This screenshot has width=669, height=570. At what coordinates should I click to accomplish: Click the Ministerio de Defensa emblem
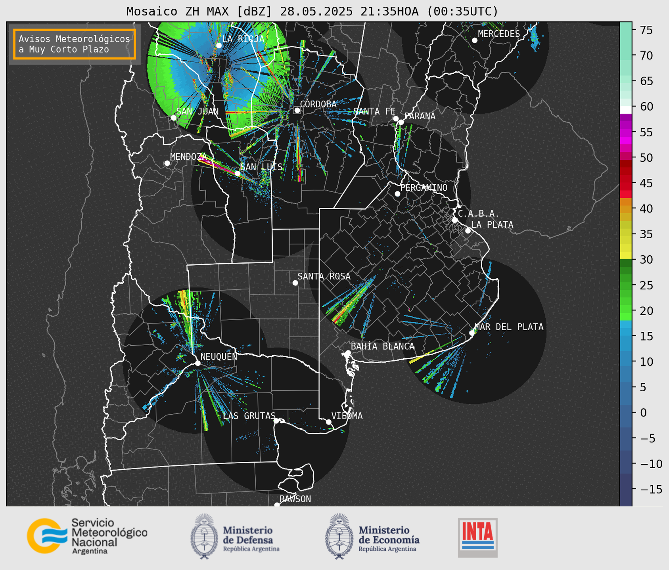point(204,536)
